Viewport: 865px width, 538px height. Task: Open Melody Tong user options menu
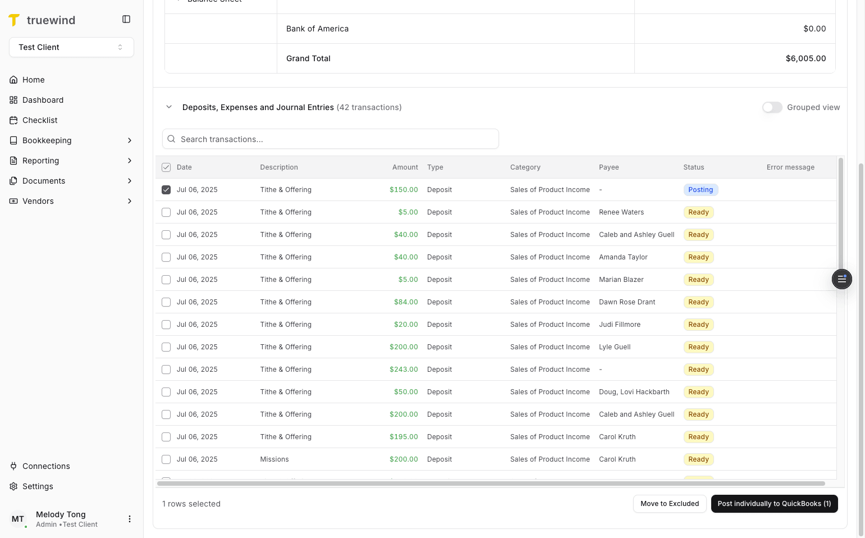[130, 519]
